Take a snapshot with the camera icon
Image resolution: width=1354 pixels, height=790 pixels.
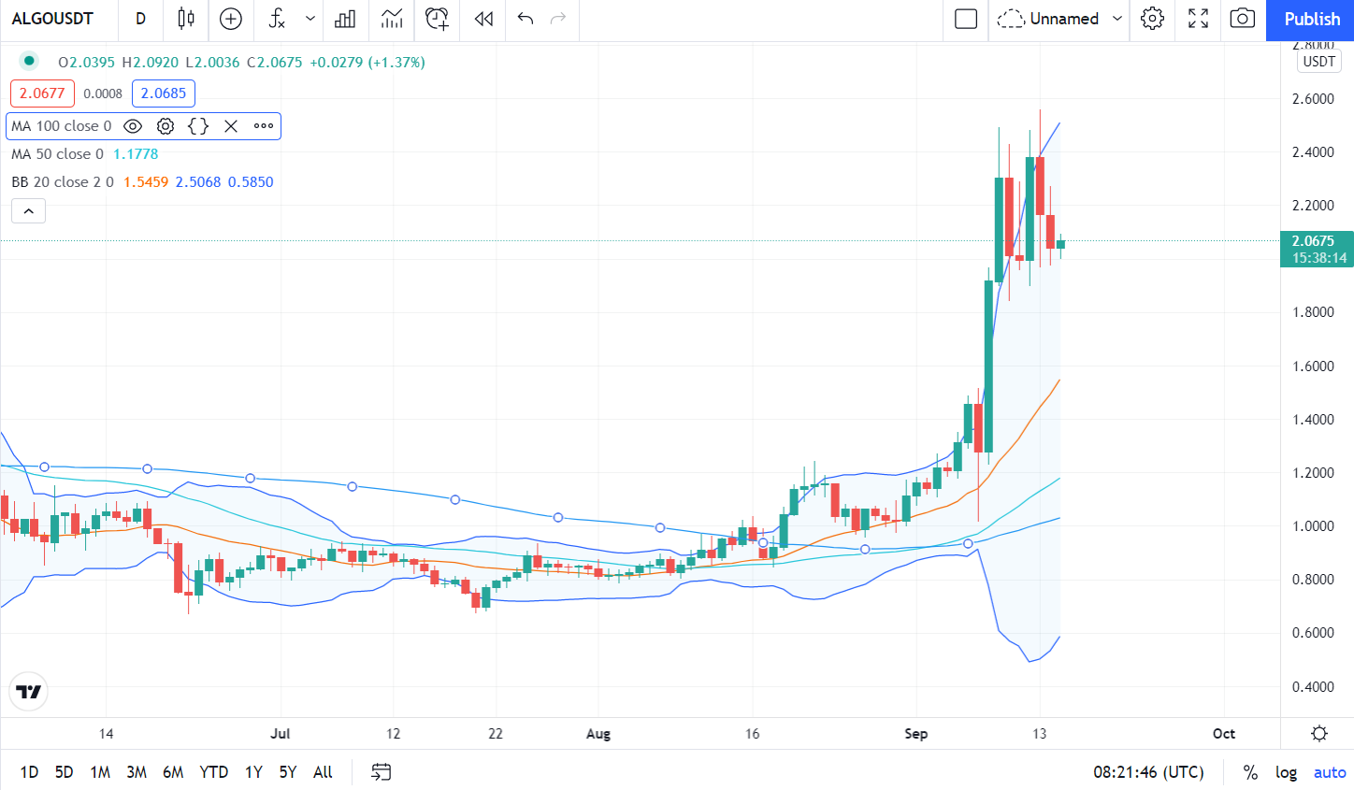1242,19
